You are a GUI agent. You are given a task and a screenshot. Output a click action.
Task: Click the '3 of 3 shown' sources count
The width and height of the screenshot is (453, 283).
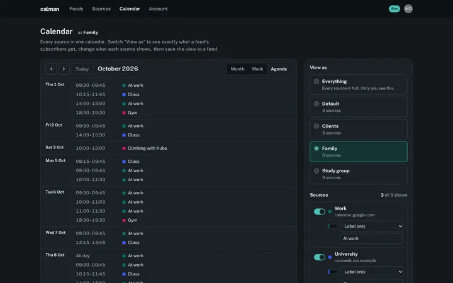pos(394,195)
